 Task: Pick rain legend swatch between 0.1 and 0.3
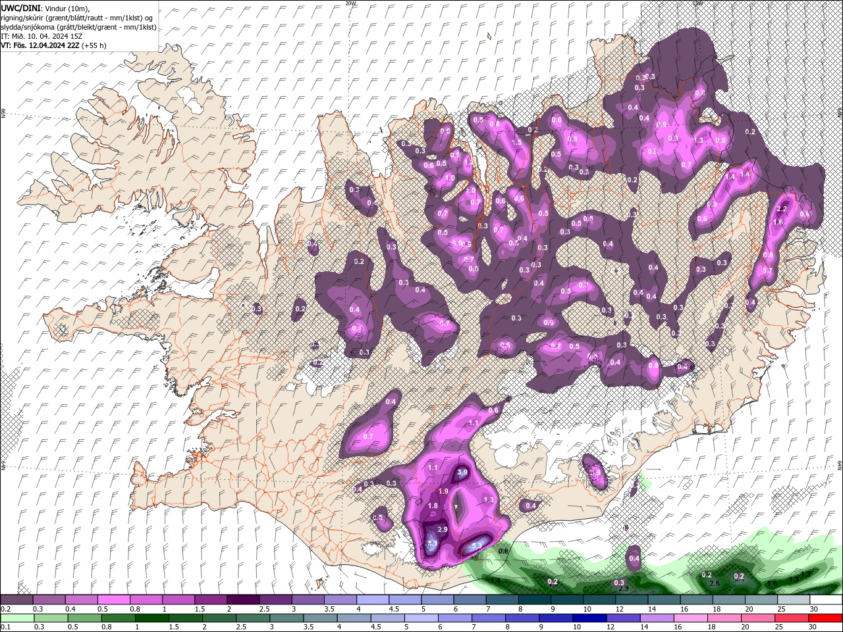[x=17, y=618]
